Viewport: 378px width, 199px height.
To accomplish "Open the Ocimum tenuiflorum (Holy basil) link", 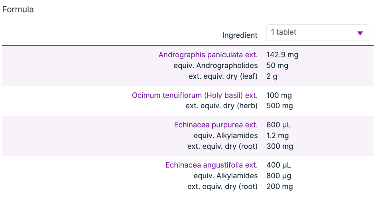I will (x=195, y=96).
